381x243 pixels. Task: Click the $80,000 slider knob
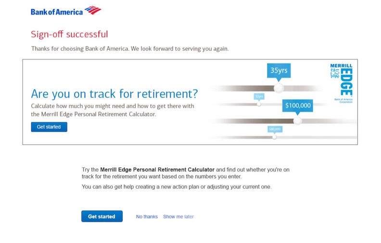[274, 137]
